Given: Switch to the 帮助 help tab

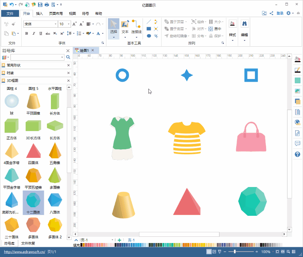Looking at the screenshot, I should coord(99,13).
